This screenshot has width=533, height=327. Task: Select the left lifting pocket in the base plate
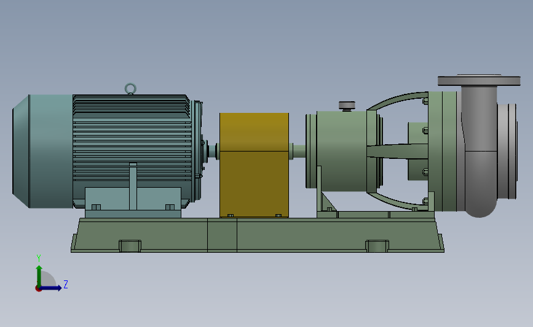(130, 246)
